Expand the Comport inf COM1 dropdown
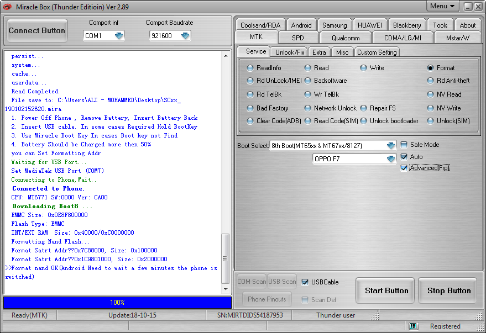Image resolution: width=486 pixels, height=333 pixels. (119, 35)
